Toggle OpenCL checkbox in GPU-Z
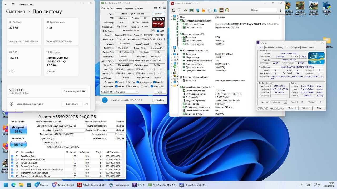Screen dimensions: 337x189 pyautogui.click(x=116, y=82)
